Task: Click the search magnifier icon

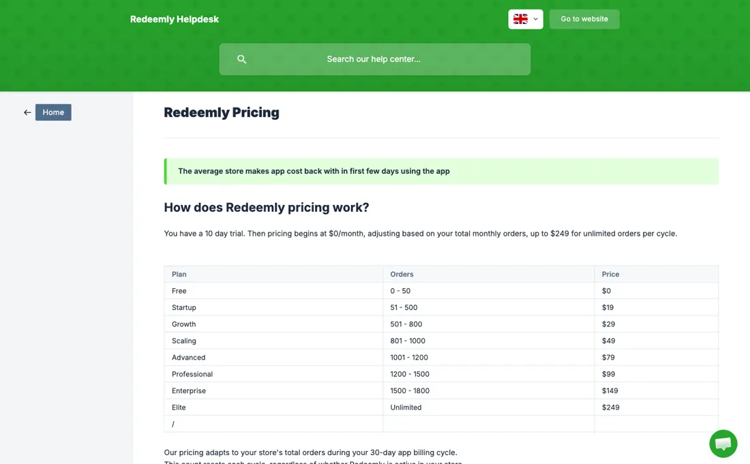Action: click(x=241, y=59)
